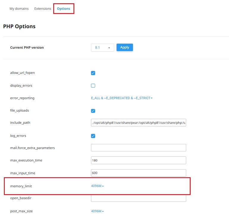
Task: Click the Apply button
Action: click(x=125, y=47)
